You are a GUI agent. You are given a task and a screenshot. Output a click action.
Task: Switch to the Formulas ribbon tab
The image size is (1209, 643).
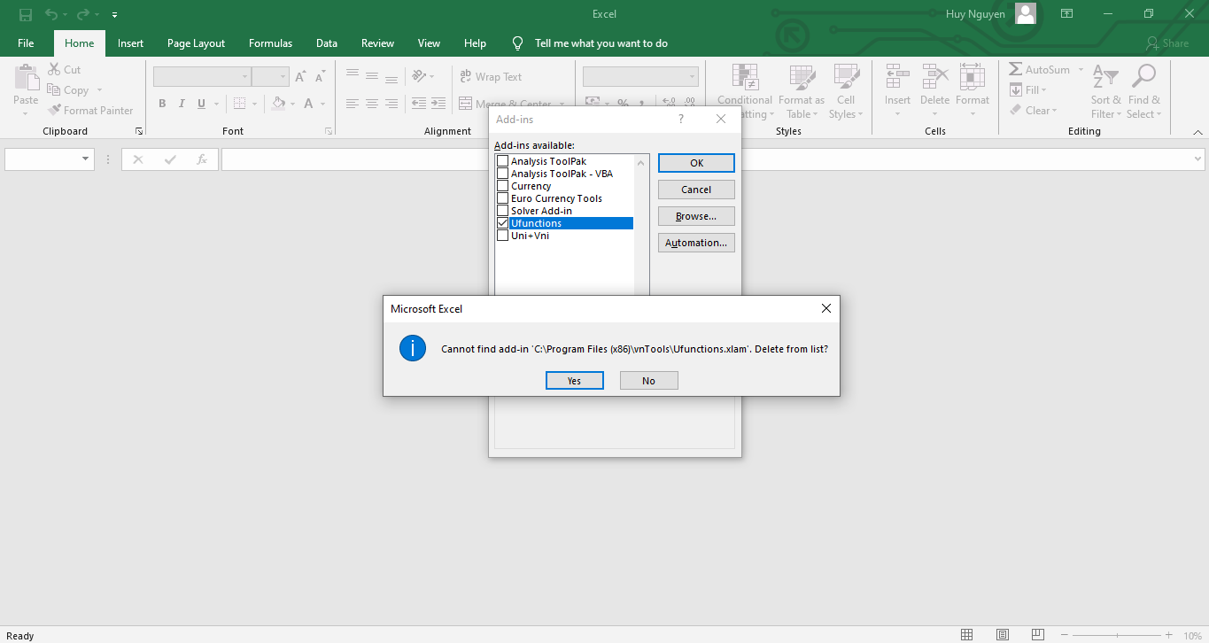point(270,43)
